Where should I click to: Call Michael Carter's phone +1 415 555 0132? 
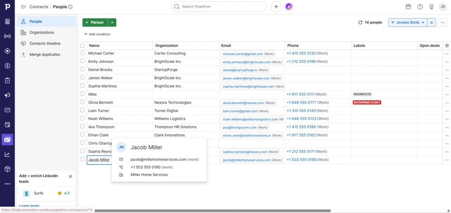(x=301, y=53)
